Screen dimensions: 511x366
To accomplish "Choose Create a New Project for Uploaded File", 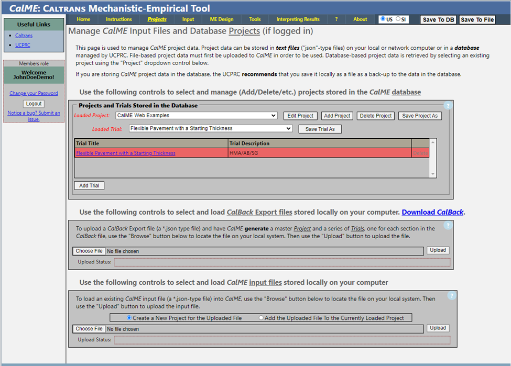I will (x=129, y=318).
